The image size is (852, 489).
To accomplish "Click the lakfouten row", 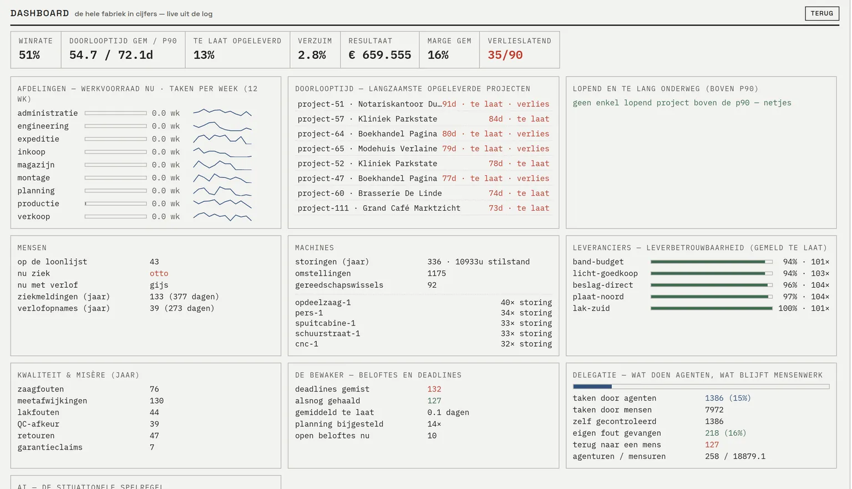I will [x=145, y=412].
